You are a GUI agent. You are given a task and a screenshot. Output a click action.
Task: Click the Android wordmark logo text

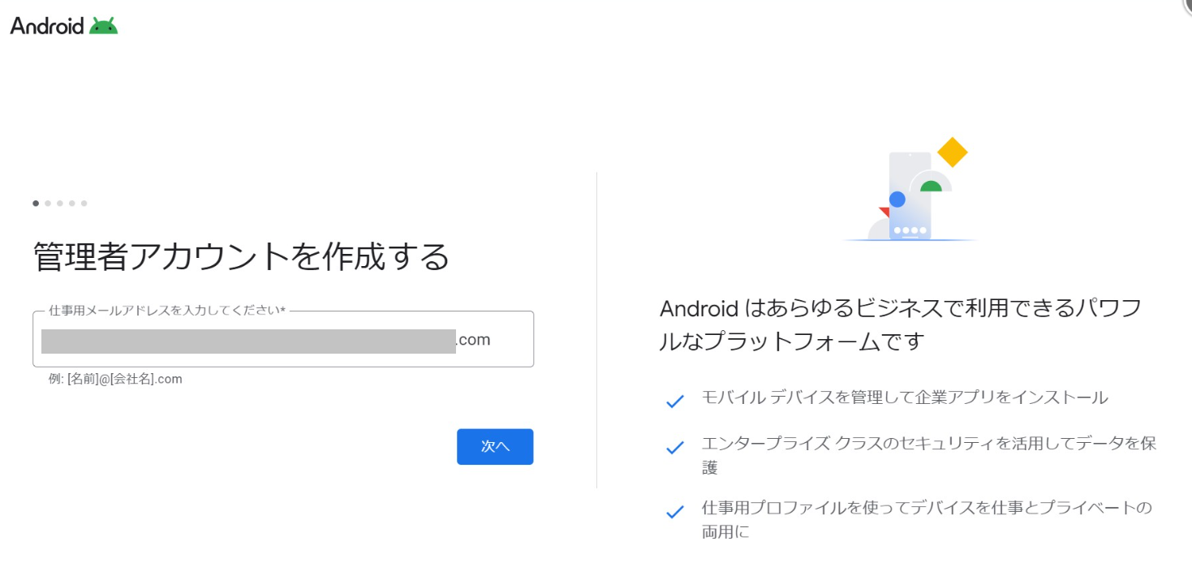(x=47, y=26)
